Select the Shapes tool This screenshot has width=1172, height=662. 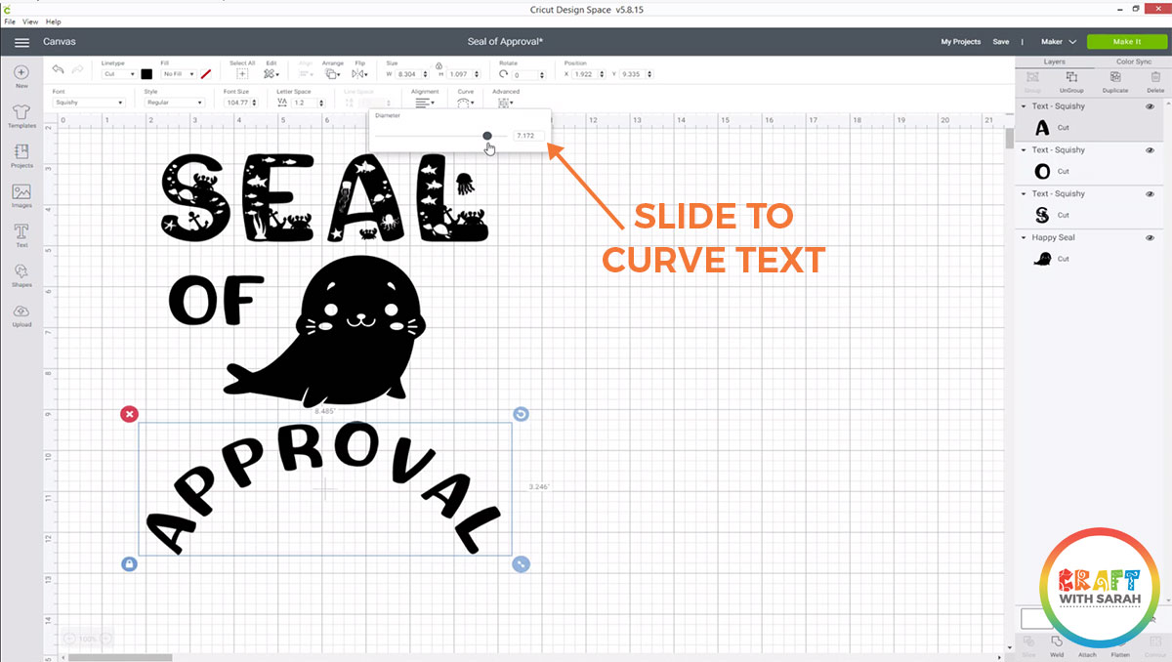(21, 274)
